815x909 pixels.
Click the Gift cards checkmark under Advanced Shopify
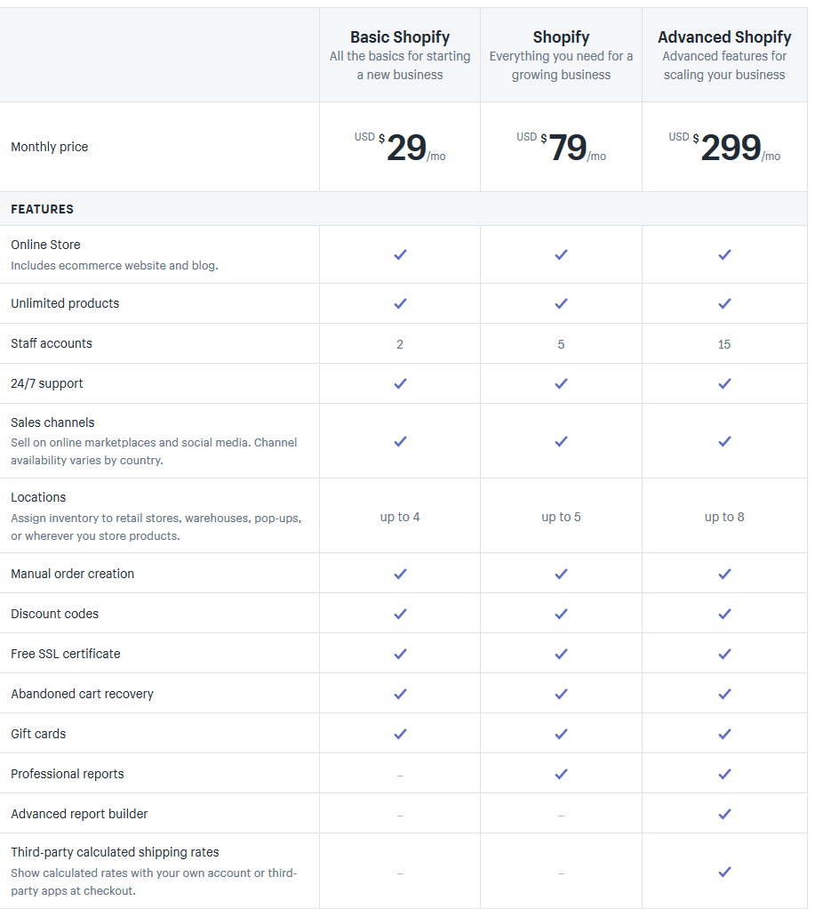[x=724, y=734]
